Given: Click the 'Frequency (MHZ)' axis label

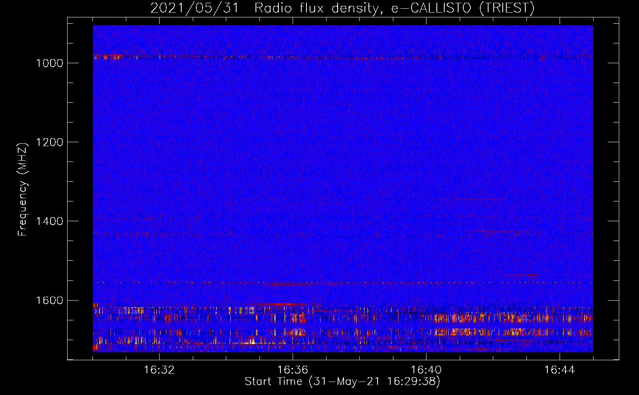Looking at the screenshot, I should (23, 190).
